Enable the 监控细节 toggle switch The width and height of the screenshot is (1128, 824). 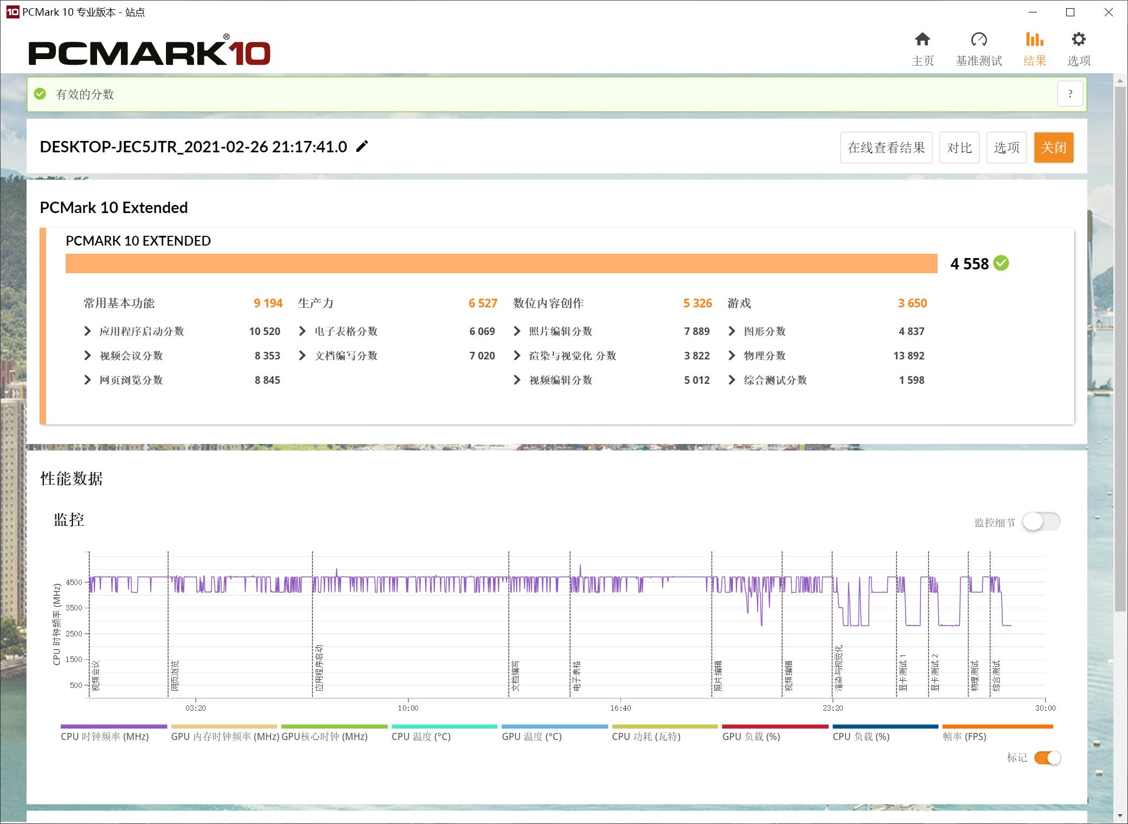pos(1042,521)
